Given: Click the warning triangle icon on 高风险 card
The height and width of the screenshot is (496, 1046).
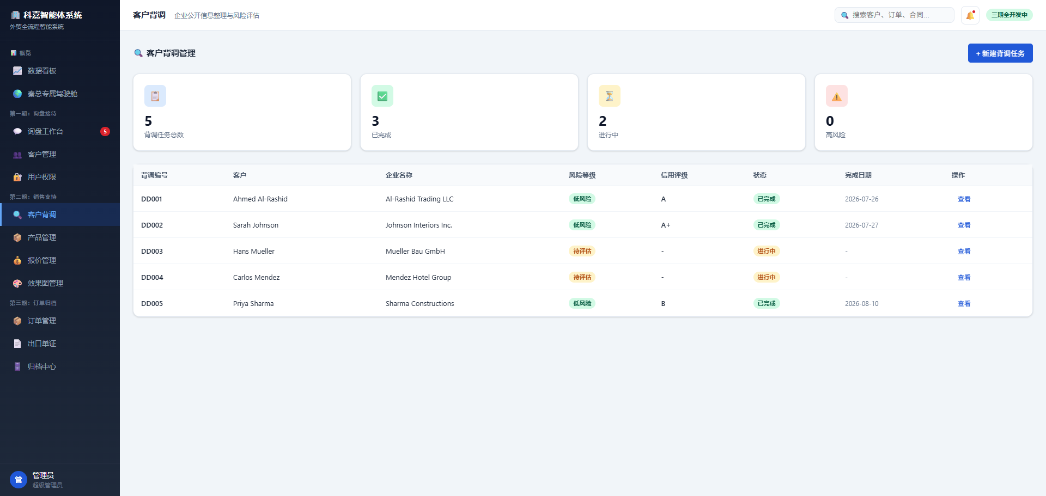Looking at the screenshot, I should (837, 96).
